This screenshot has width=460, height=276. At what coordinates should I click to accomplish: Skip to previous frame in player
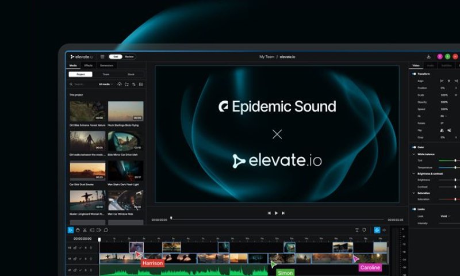(269, 213)
